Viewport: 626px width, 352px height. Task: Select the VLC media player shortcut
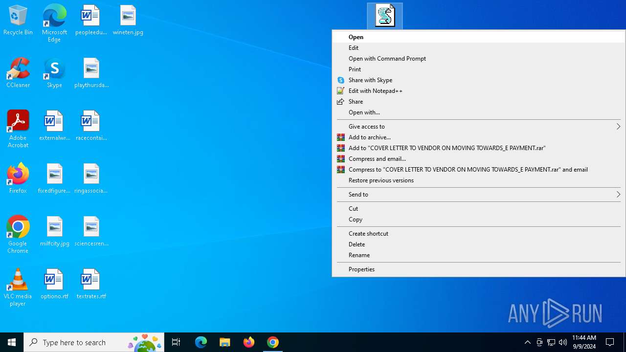pyautogui.click(x=18, y=287)
